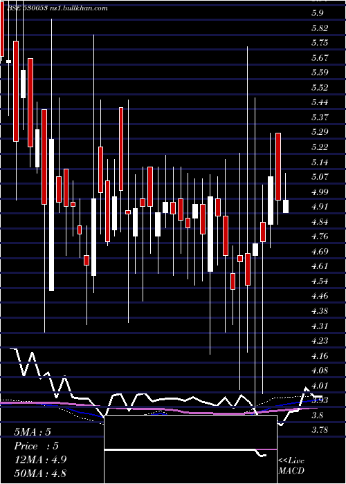Image resolution: width=346 pixels, height=484 pixels.
Task: Click the 4.61 price axis label
Action: [x=320, y=266]
